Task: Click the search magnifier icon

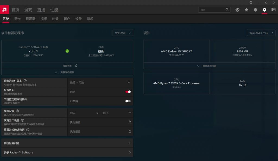Action: coord(227,10)
